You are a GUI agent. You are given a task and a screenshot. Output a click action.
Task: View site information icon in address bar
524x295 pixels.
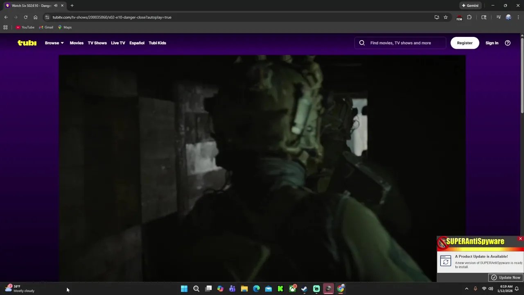click(47, 17)
